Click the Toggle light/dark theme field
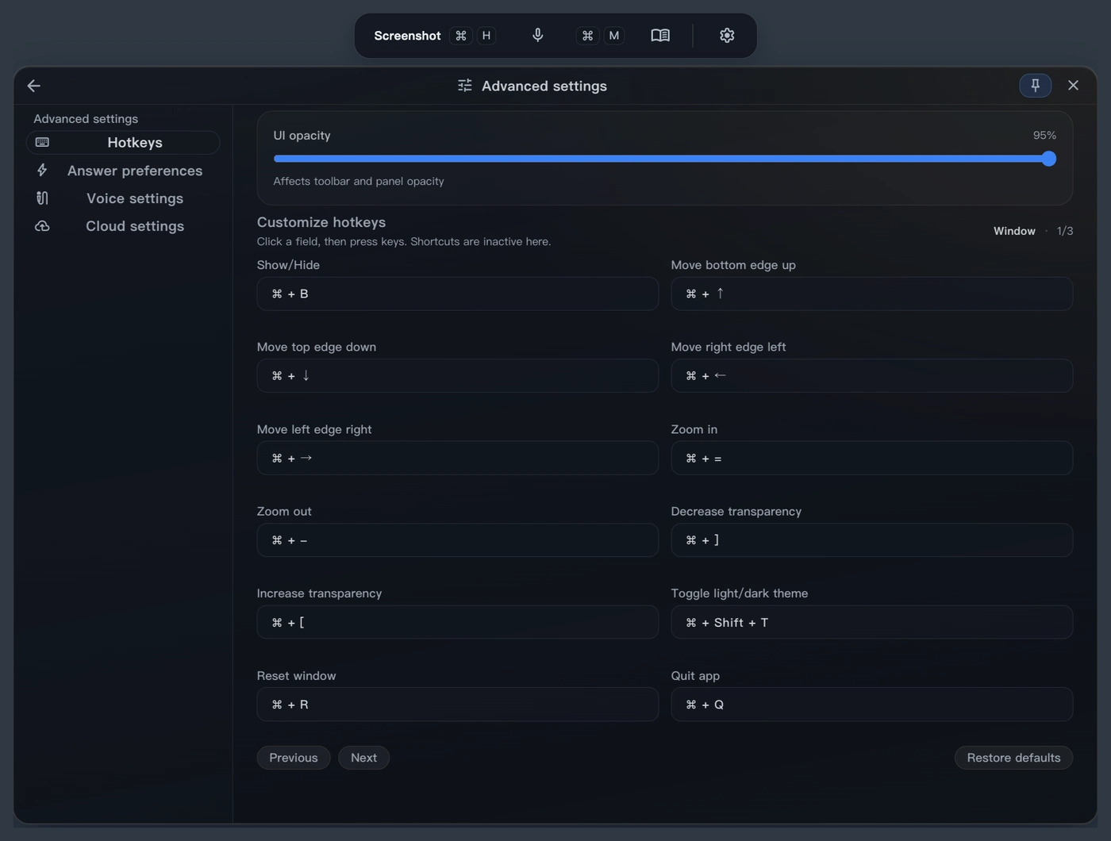The height and width of the screenshot is (841, 1111). coord(872,622)
